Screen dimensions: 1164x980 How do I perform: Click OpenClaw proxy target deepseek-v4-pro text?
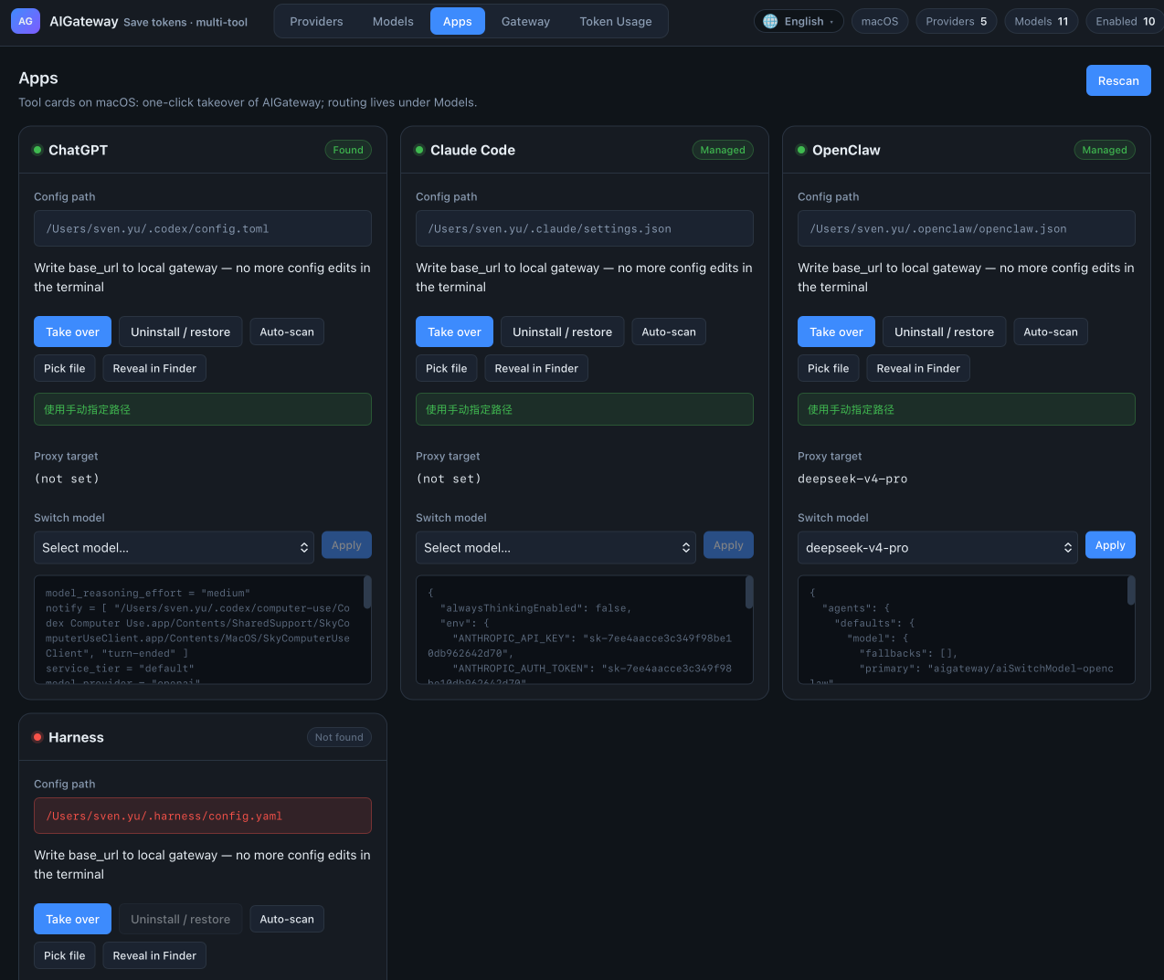(x=852, y=479)
